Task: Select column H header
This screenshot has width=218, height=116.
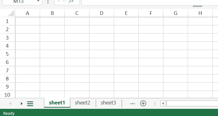Action: [200, 13]
